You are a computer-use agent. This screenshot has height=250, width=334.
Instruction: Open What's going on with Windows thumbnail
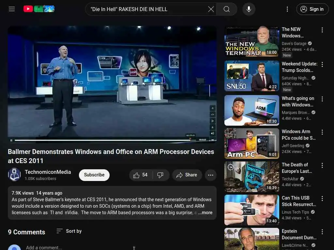coord(251,110)
